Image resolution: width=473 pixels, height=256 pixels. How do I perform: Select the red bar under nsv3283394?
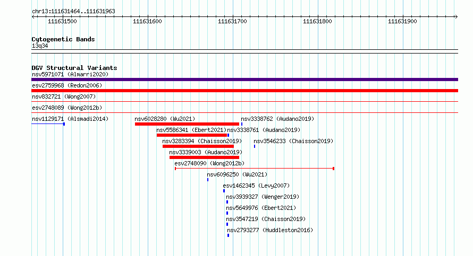point(198,146)
